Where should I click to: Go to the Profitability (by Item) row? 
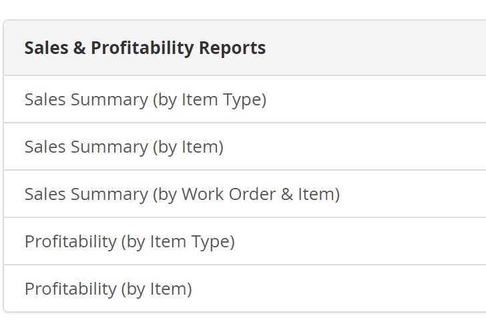coord(245,289)
